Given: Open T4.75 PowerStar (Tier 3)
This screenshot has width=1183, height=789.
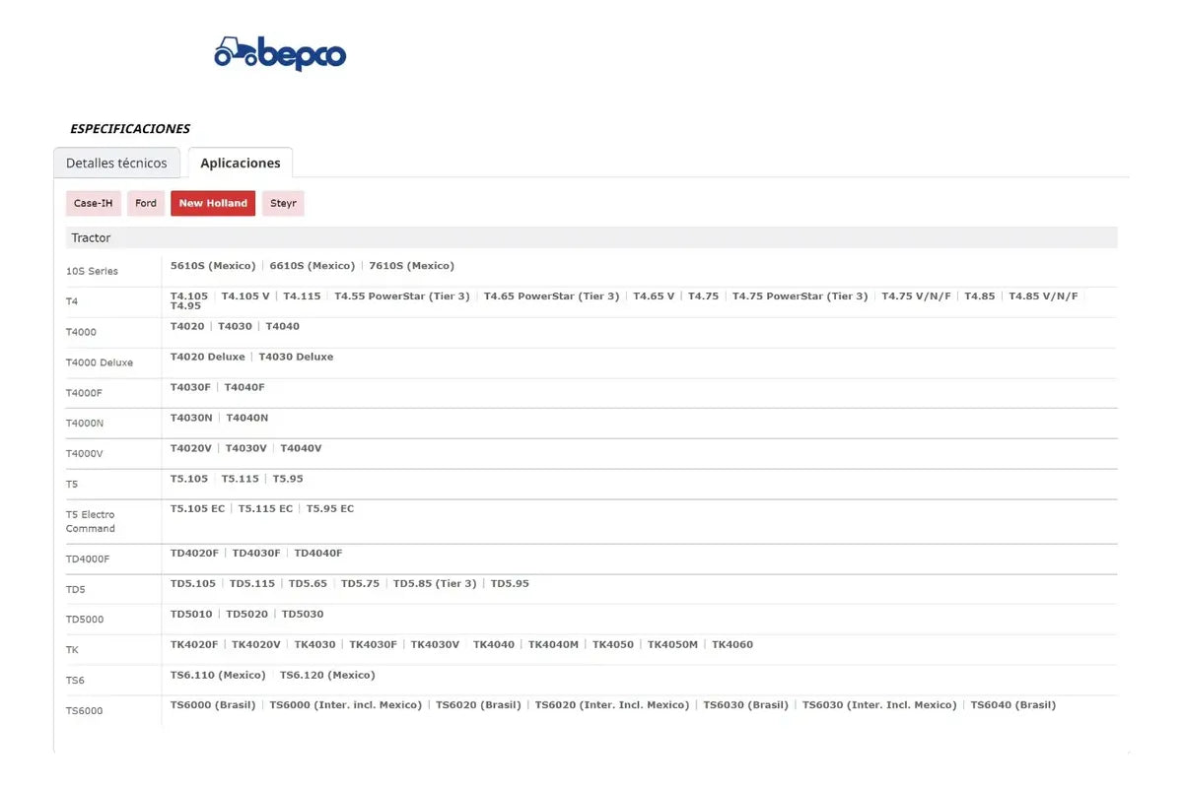Looking at the screenshot, I should pyautogui.click(x=800, y=296).
